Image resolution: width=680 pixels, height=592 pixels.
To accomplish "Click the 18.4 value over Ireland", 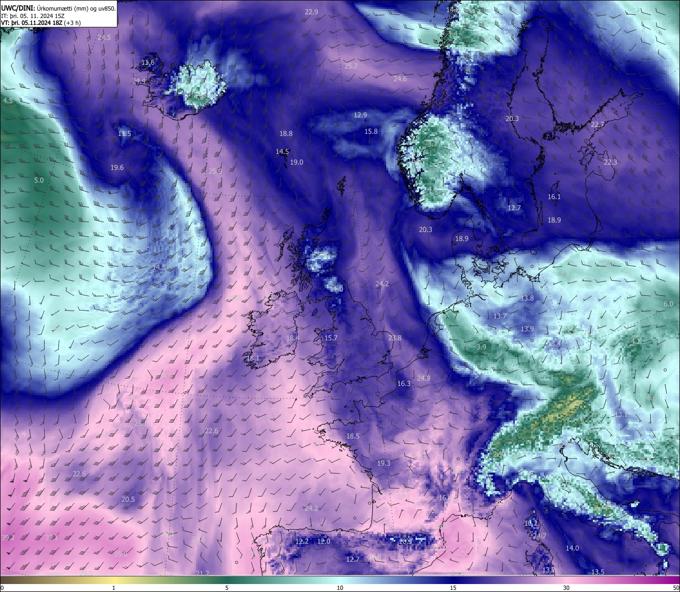I will coord(293,338).
